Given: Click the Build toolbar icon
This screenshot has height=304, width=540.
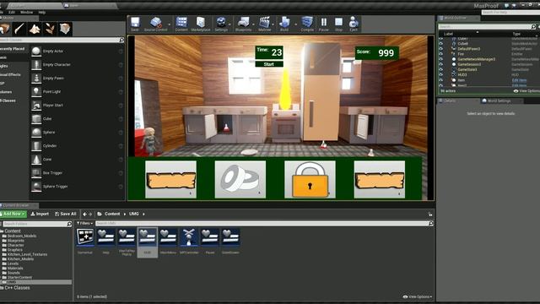Looking at the screenshot, I should pos(284,24).
